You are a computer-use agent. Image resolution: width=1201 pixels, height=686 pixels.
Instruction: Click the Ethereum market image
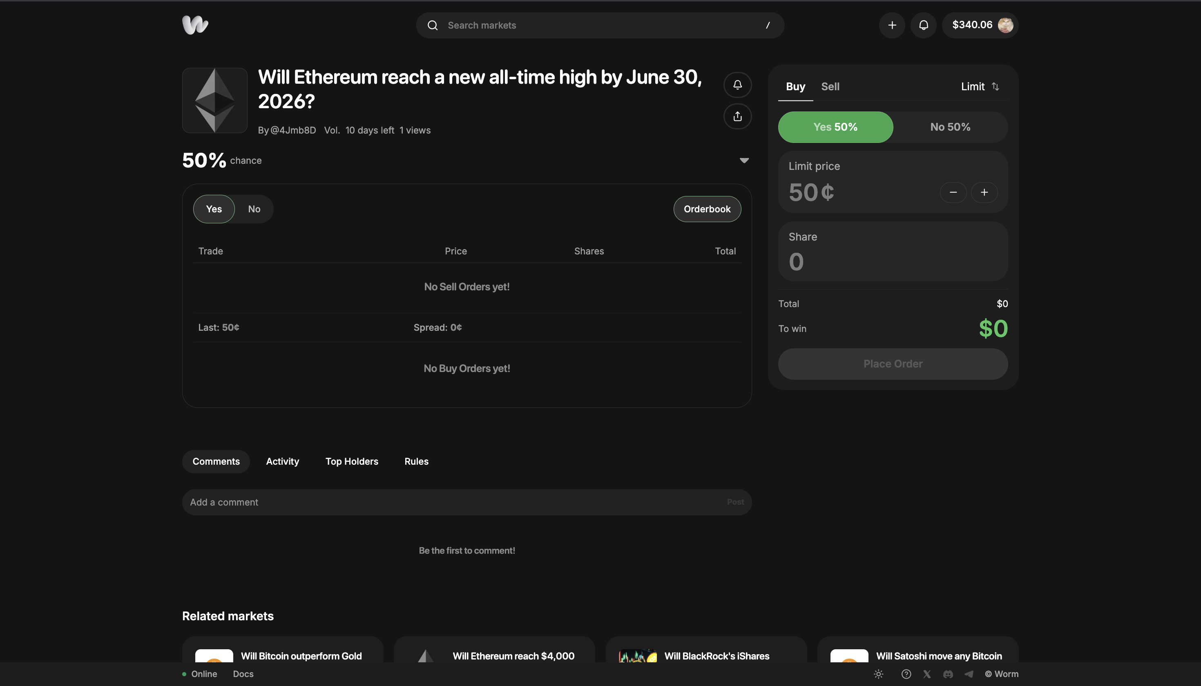pyautogui.click(x=215, y=100)
